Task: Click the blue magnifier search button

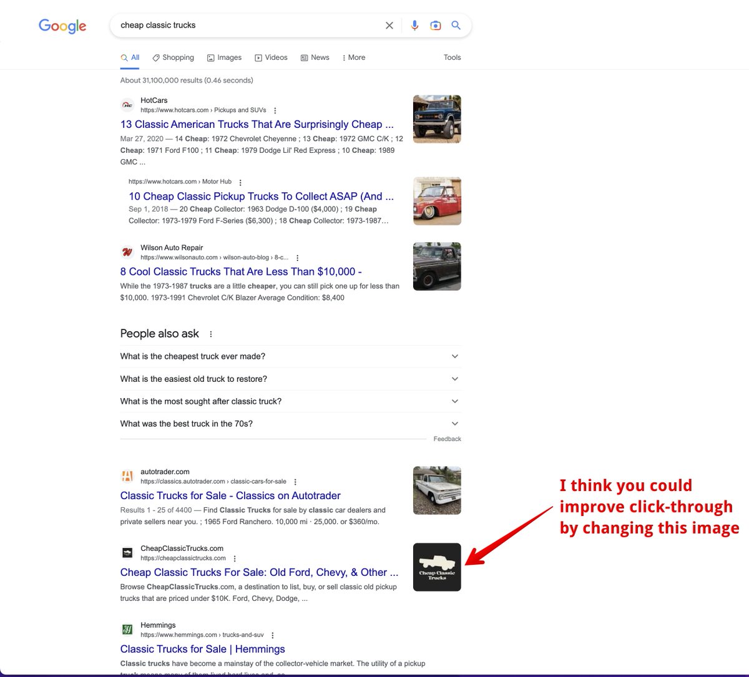Action: 456,26
